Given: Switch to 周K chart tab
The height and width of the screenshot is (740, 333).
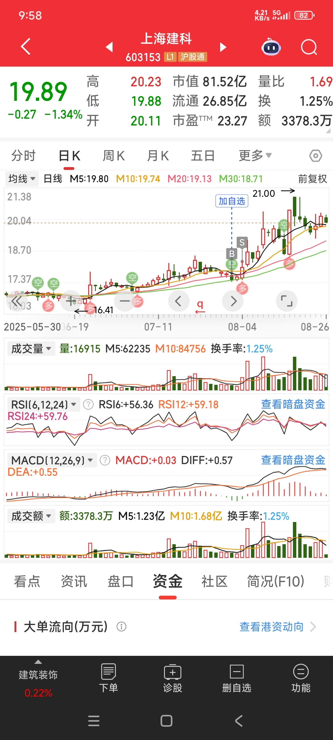Looking at the screenshot, I should pyautogui.click(x=114, y=156).
